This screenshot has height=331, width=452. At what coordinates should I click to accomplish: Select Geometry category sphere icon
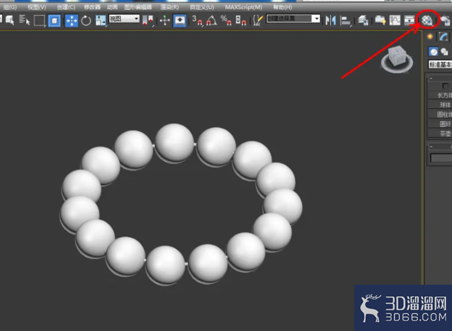(433, 51)
